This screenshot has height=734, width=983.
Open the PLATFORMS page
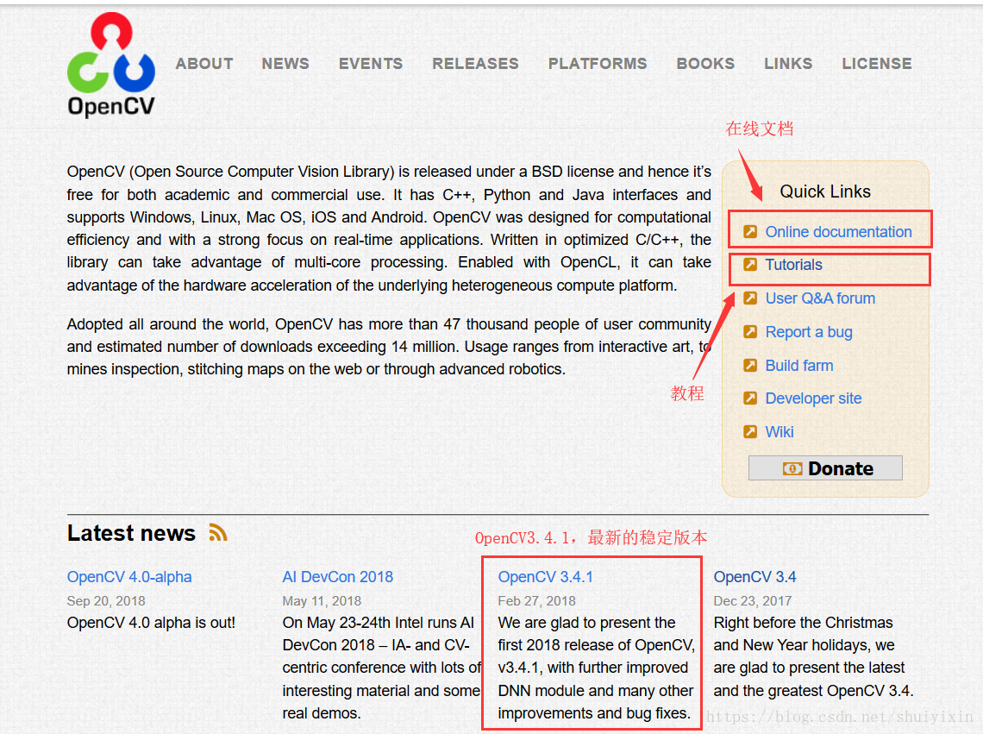[598, 63]
